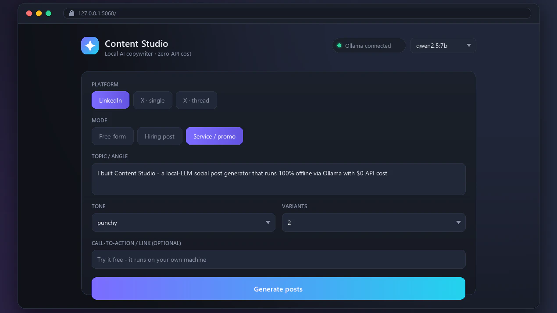
Task: Click the 'Local AI copywriter · zero API cost' subtitle
Action: (148, 53)
